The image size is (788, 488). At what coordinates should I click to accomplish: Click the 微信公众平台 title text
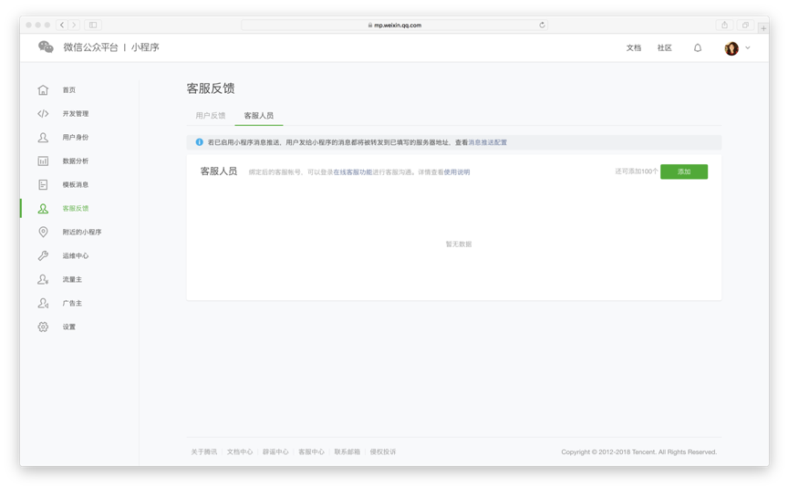point(90,47)
